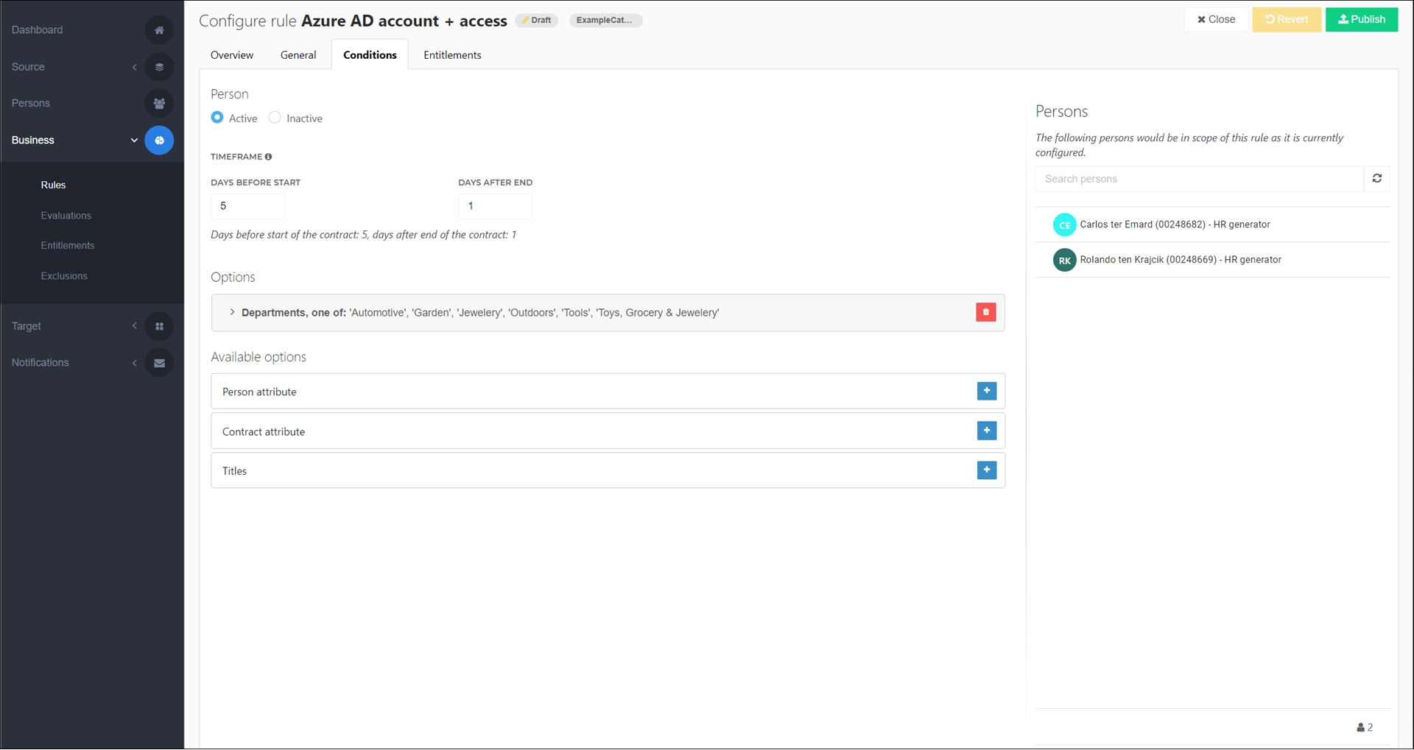
Task: Click the Days Before Start field
Action: (247, 207)
